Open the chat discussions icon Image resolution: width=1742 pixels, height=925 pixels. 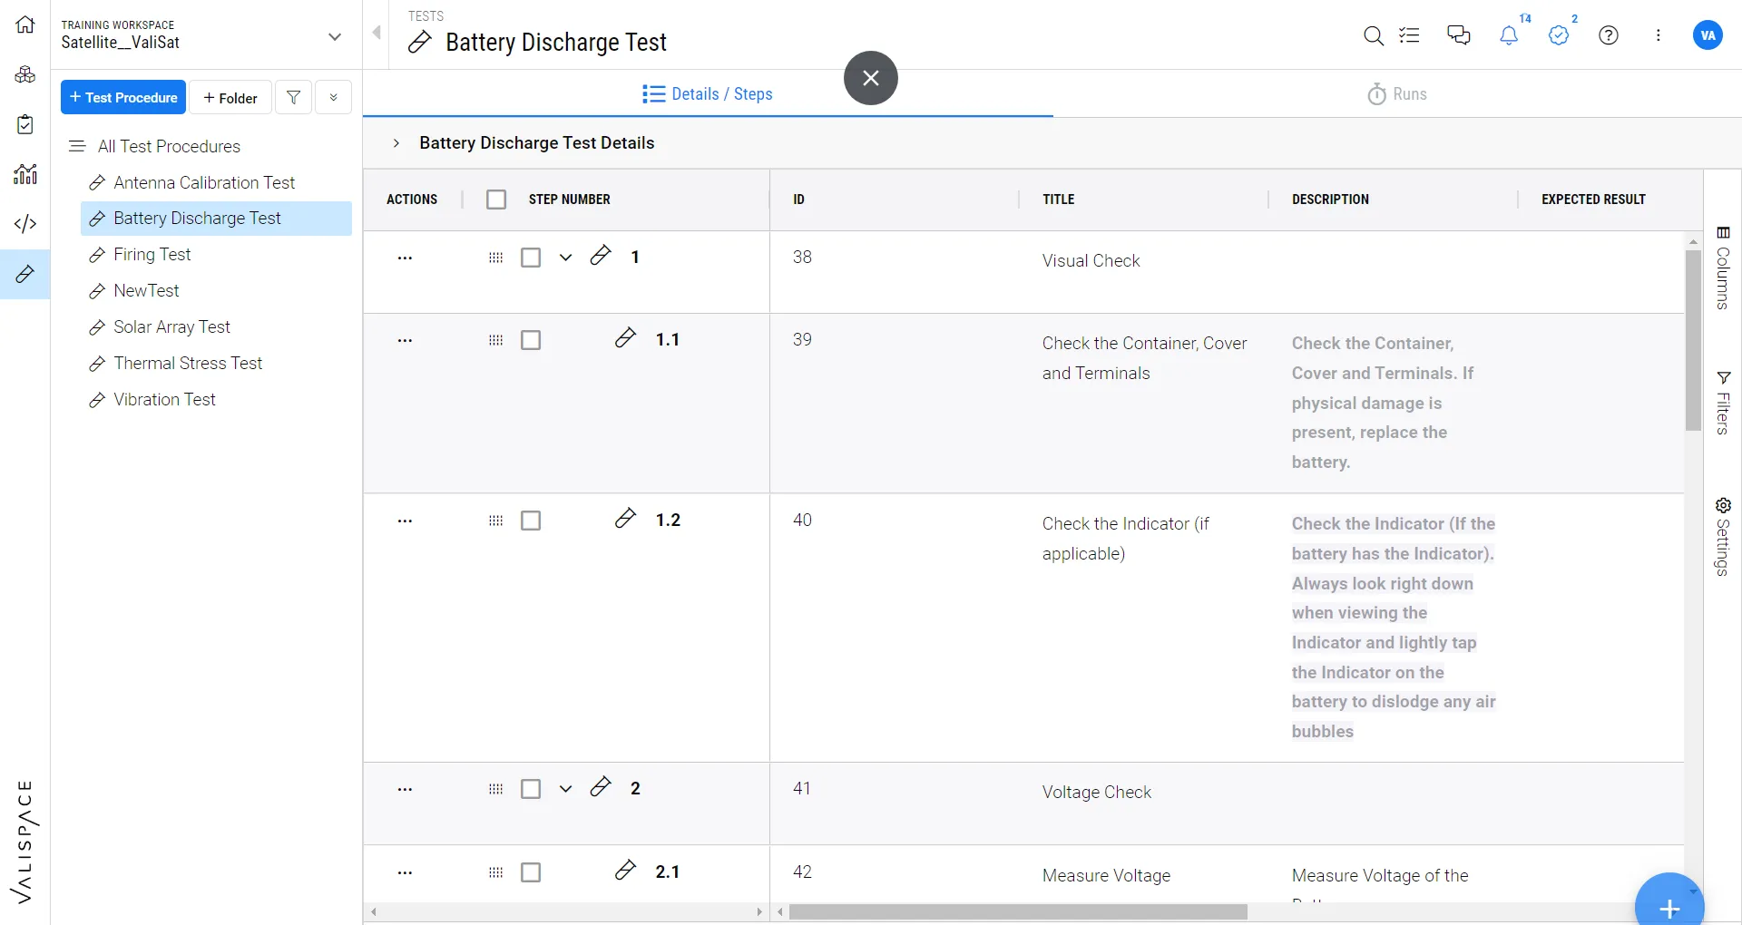coord(1459,36)
